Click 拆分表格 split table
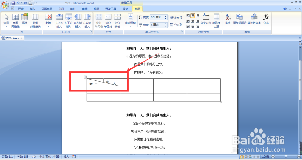302x160 pixels. (117, 20)
